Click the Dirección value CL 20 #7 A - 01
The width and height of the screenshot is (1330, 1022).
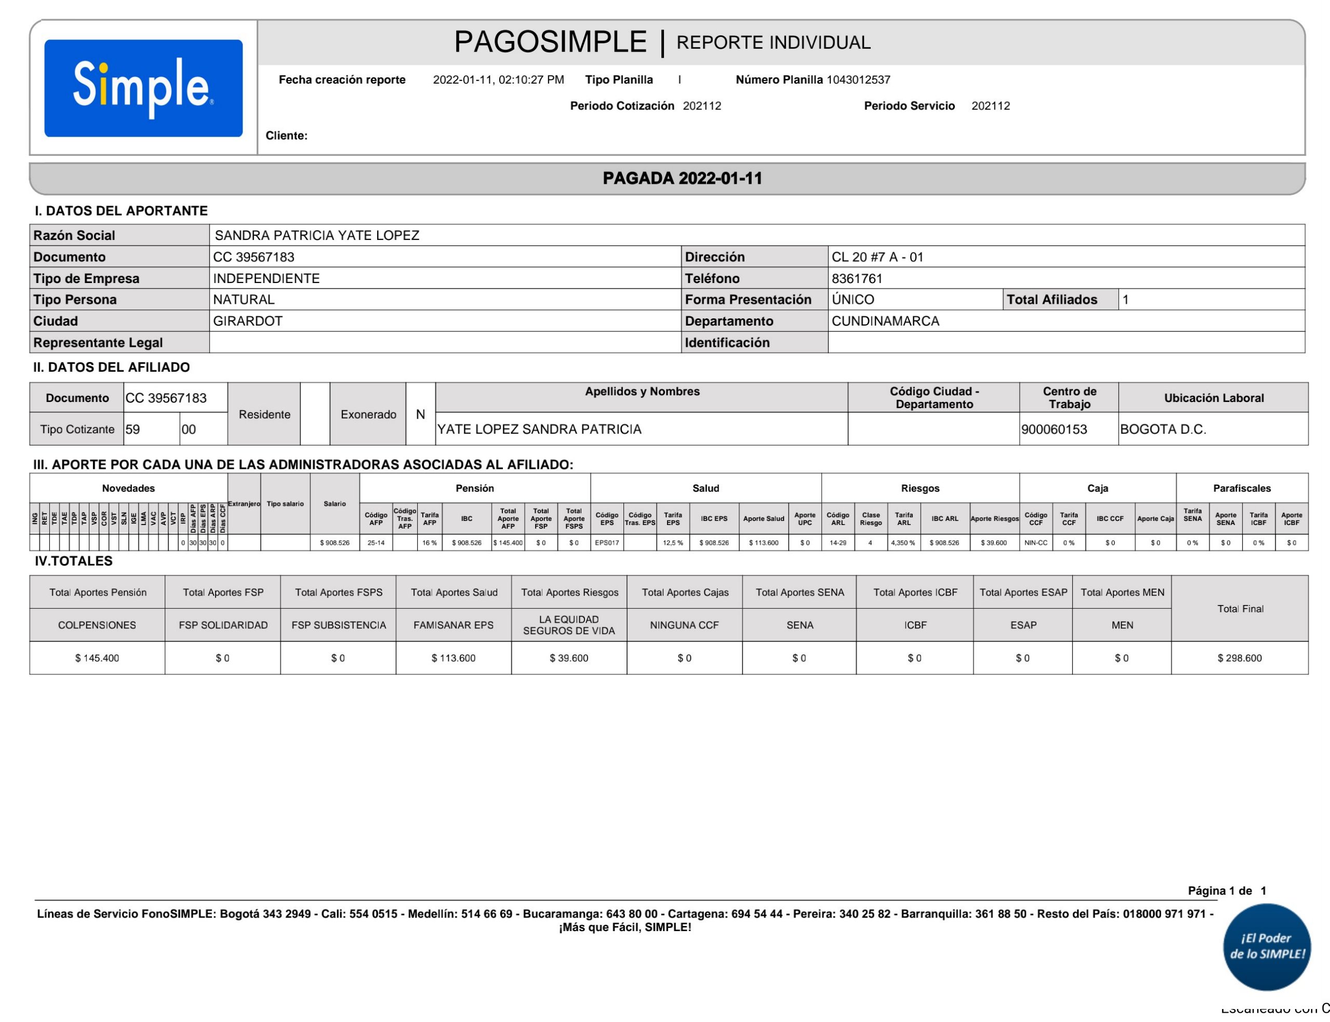coord(877,257)
